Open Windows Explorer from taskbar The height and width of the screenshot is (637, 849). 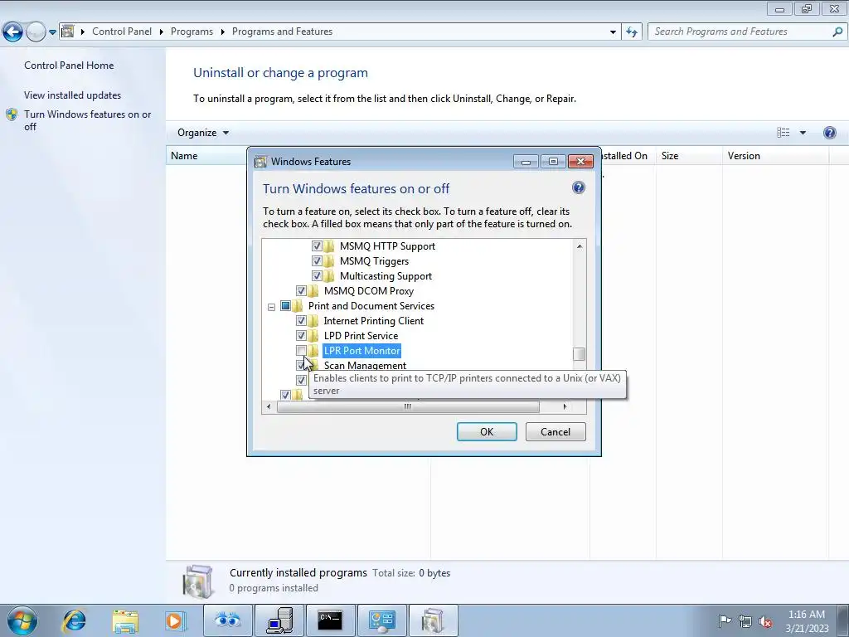coord(125,620)
